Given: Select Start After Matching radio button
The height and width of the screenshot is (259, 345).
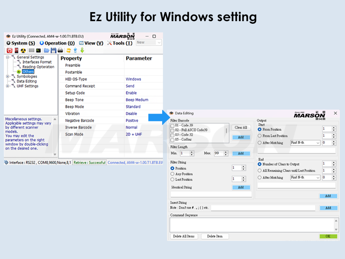Looking at the screenshot, I should pos(260,143).
